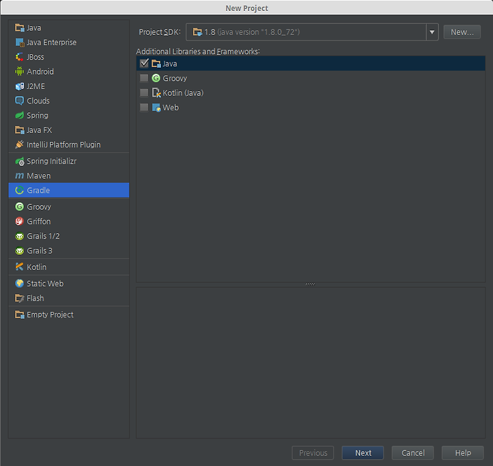Choose the Java Enterprise icon in sidebar

point(19,42)
